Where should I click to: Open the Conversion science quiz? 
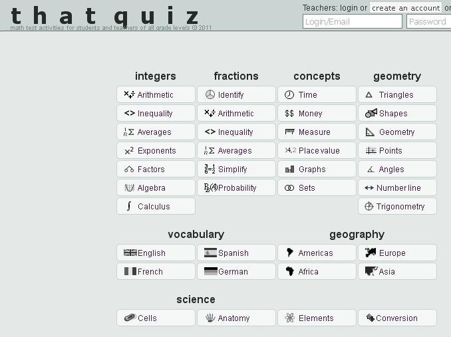(397, 318)
